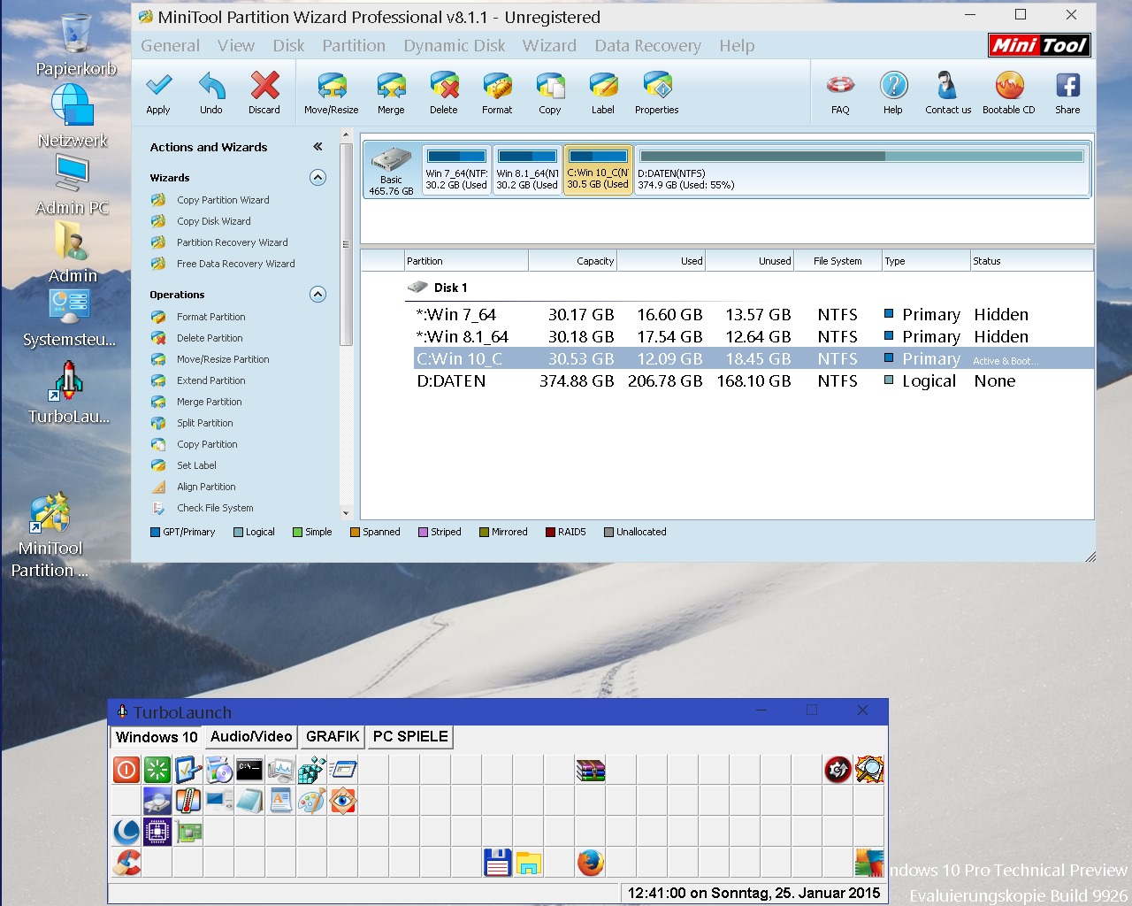Click the Set Label operation

[x=196, y=465]
